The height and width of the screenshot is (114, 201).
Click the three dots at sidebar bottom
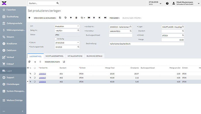tap(4, 111)
